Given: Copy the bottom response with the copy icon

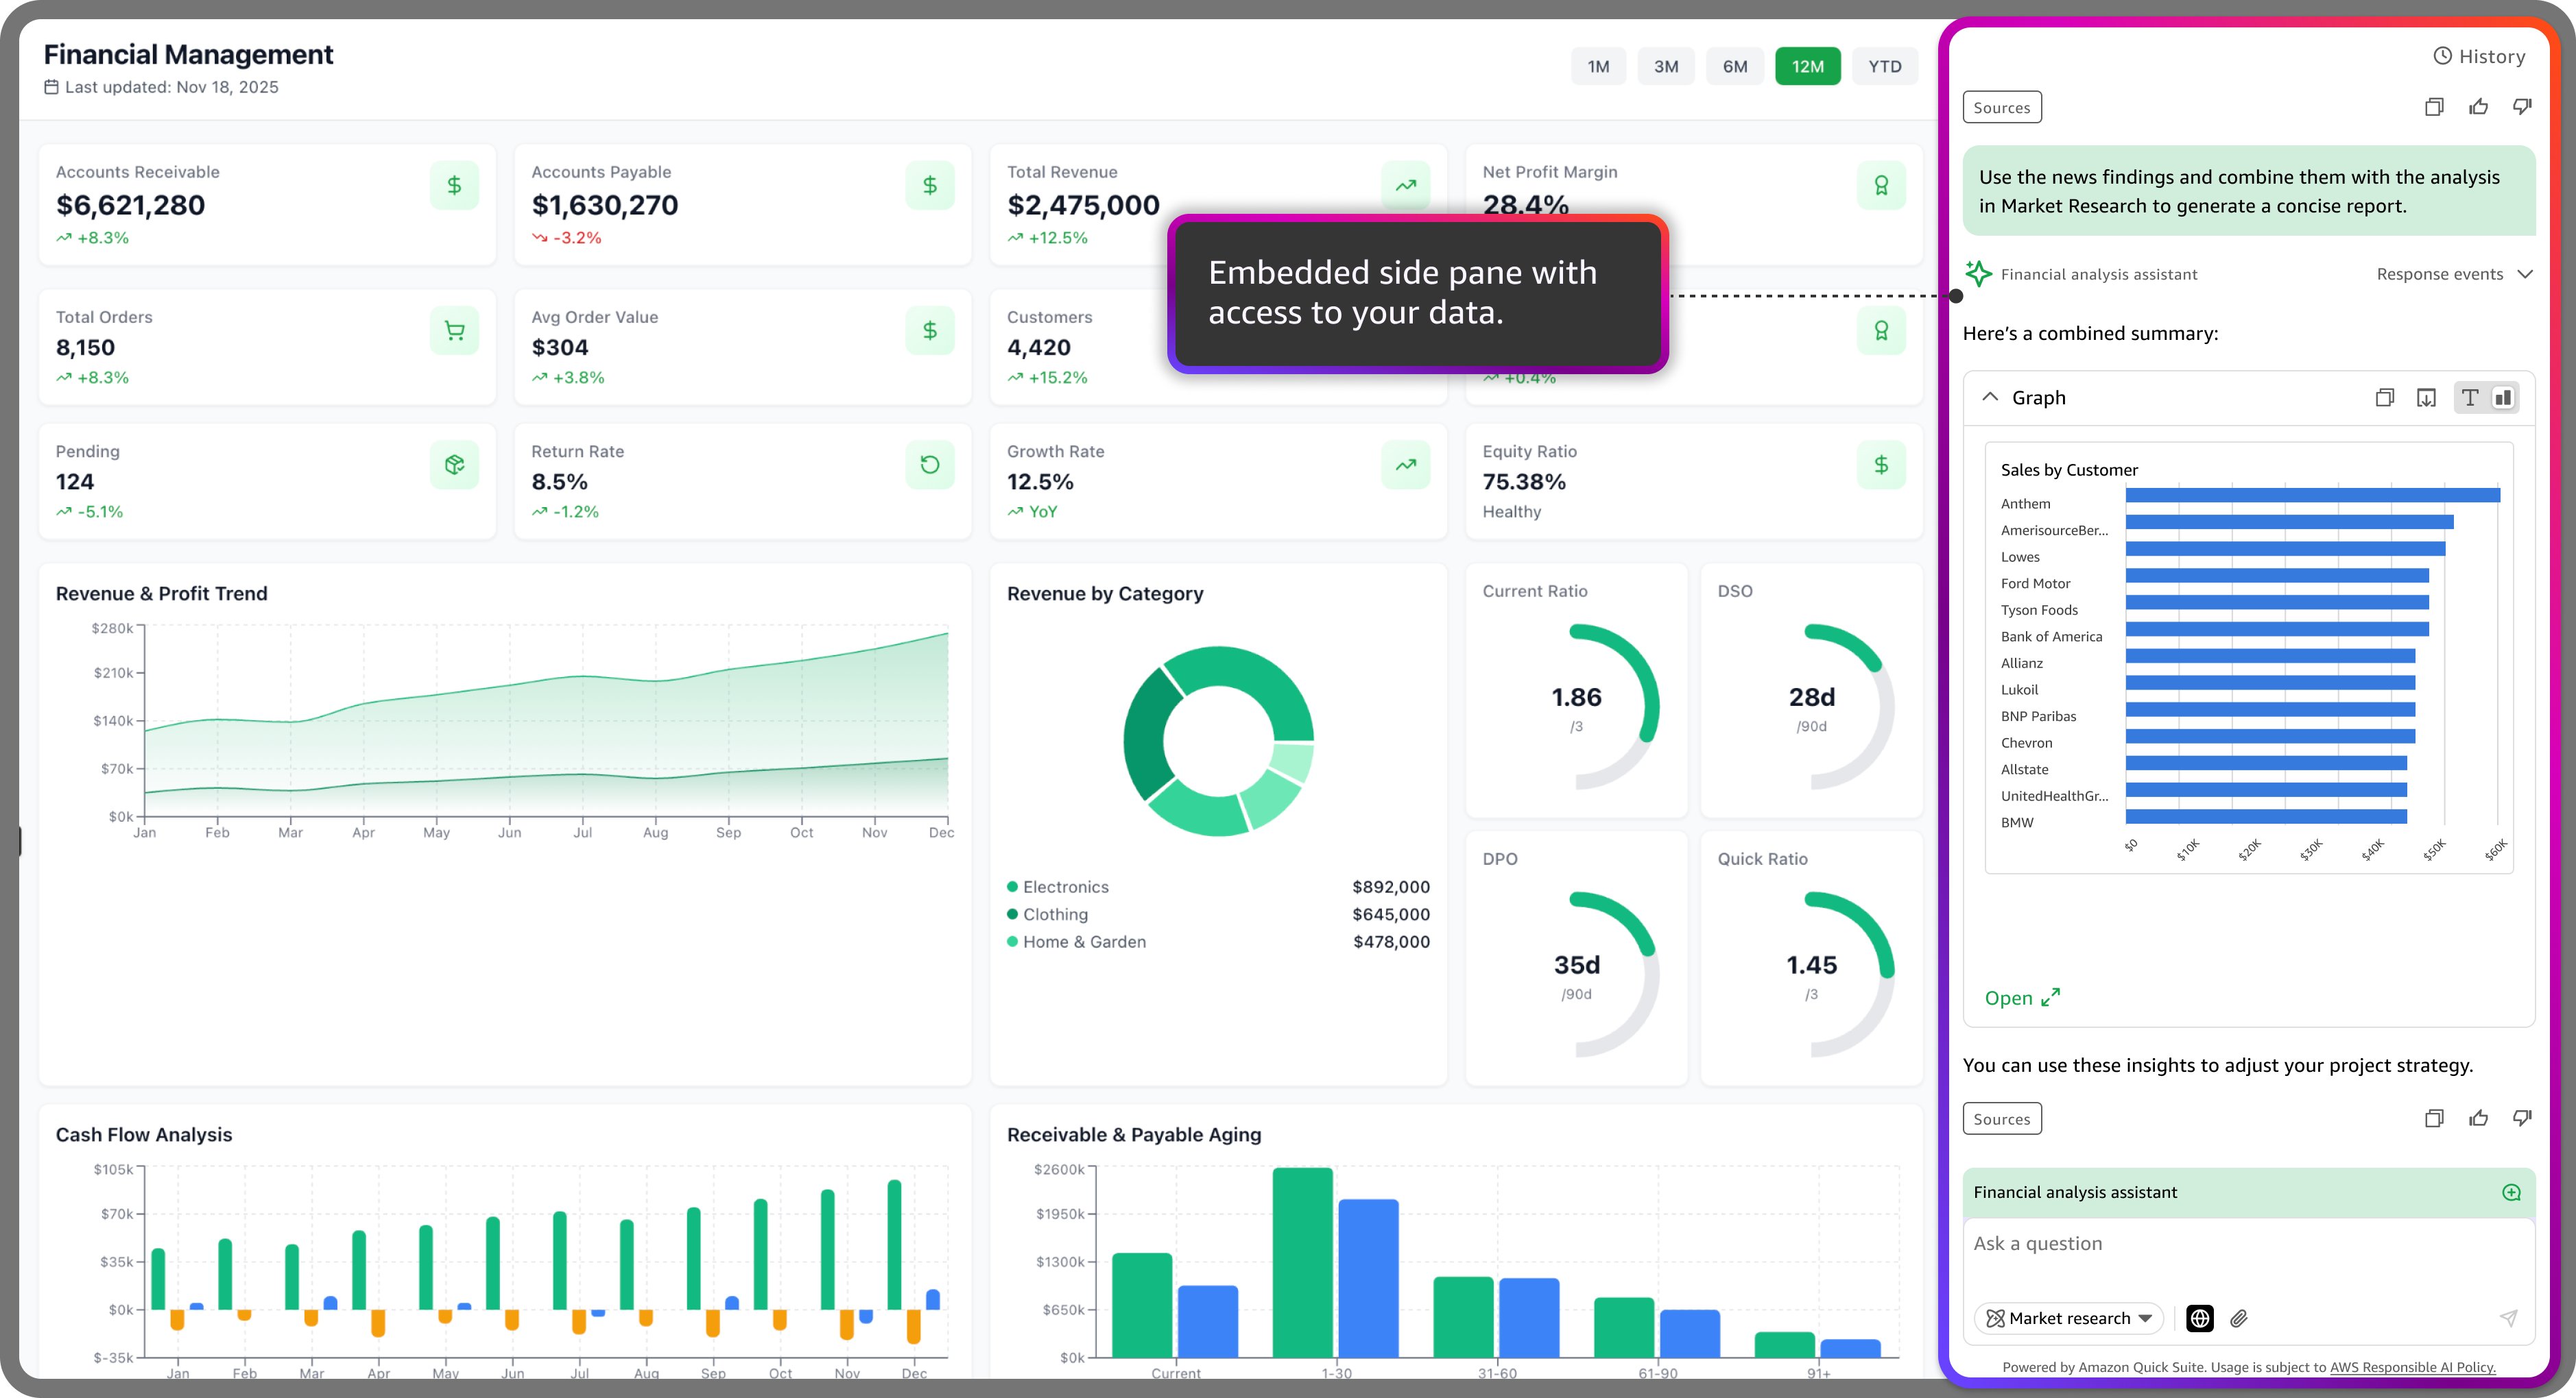Looking at the screenshot, I should (x=2434, y=1118).
